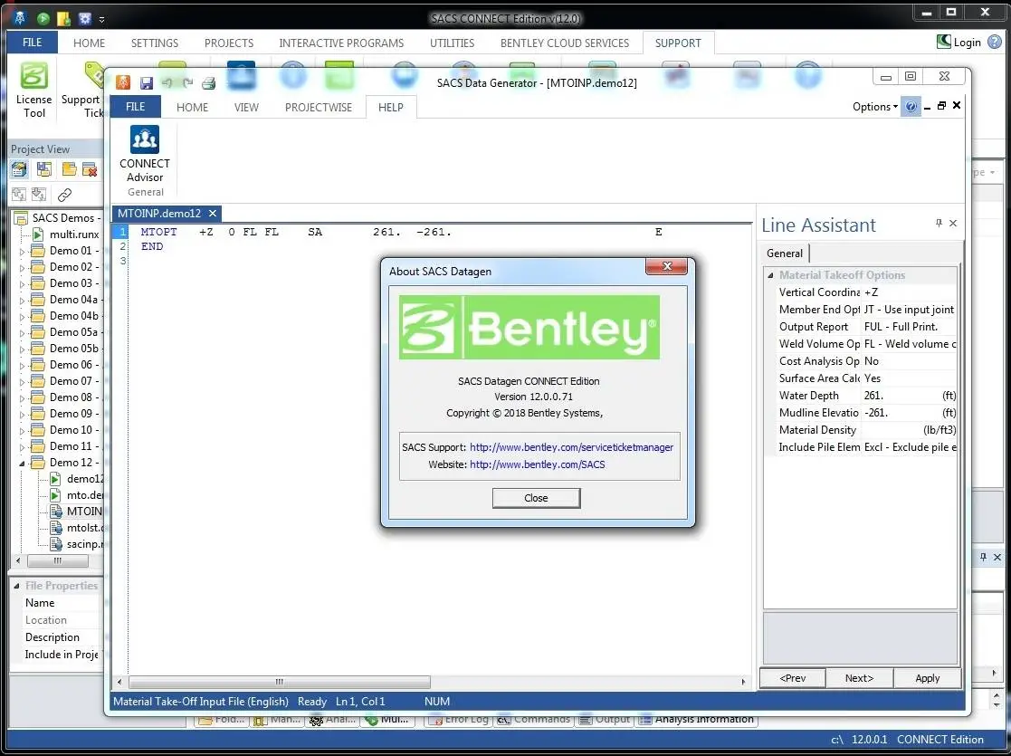Expand the Demo 01 folder
This screenshot has height=756, width=1011.
tap(22, 251)
